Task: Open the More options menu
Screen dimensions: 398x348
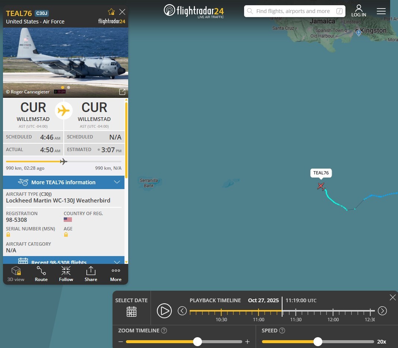Action: (116, 274)
